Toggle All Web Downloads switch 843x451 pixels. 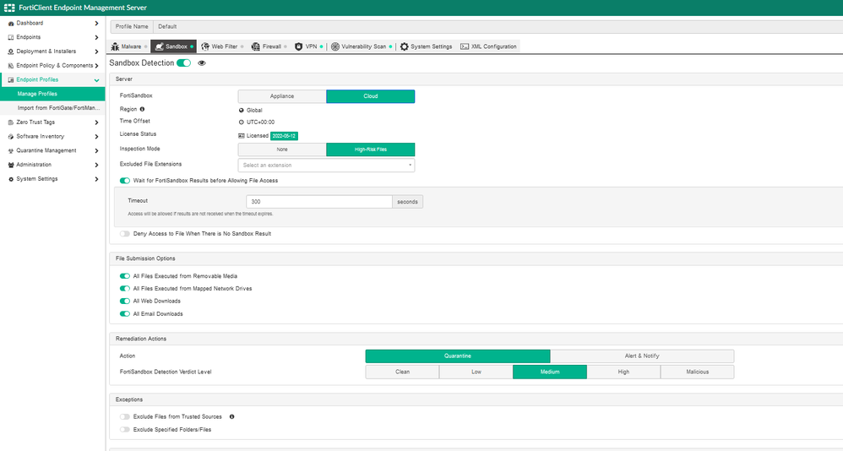point(125,301)
